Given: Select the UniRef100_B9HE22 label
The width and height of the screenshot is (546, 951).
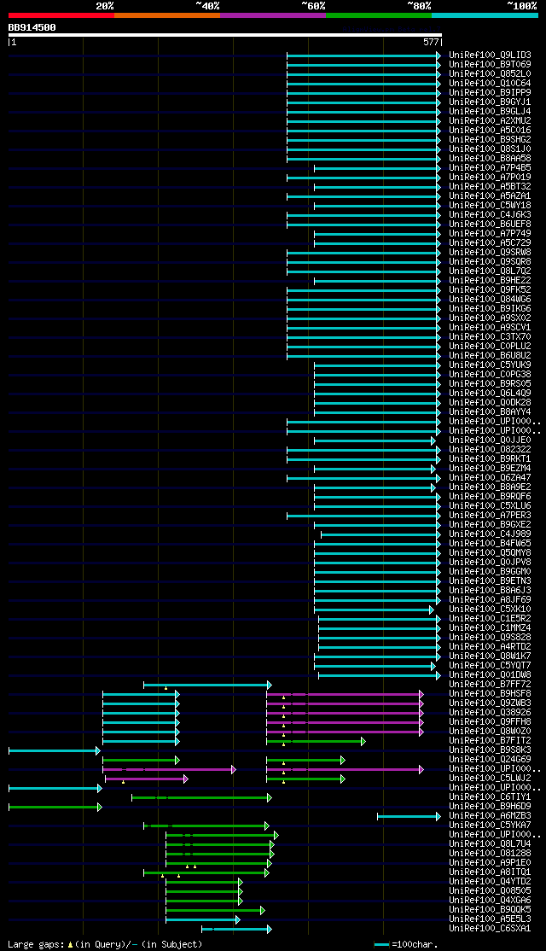Looking at the screenshot, I should click(491, 281).
